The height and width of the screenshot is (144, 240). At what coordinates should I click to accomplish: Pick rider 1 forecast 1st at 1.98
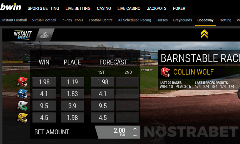pyautogui.click(x=103, y=82)
